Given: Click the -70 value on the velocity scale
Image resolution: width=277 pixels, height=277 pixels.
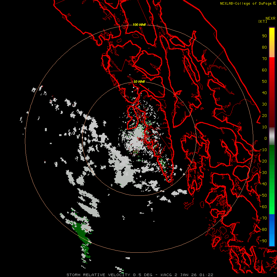Looking at the screenshot, I should tap(263, 218).
